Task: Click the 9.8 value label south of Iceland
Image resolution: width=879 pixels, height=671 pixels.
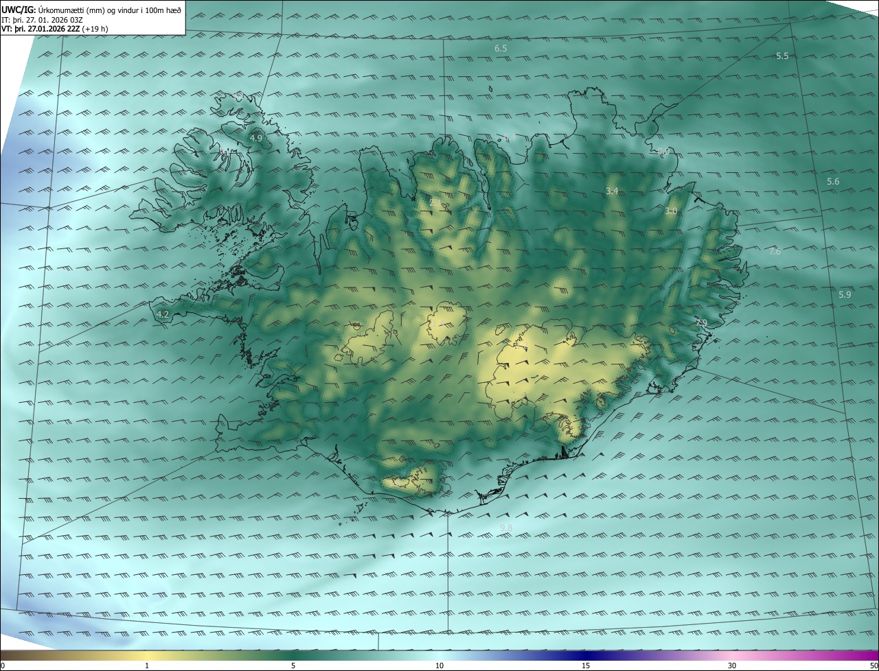Action: (506, 528)
